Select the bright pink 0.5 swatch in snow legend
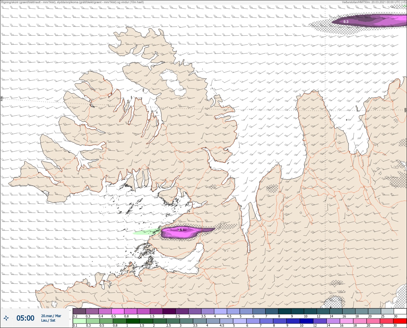 pyautogui.click(x=118, y=311)
